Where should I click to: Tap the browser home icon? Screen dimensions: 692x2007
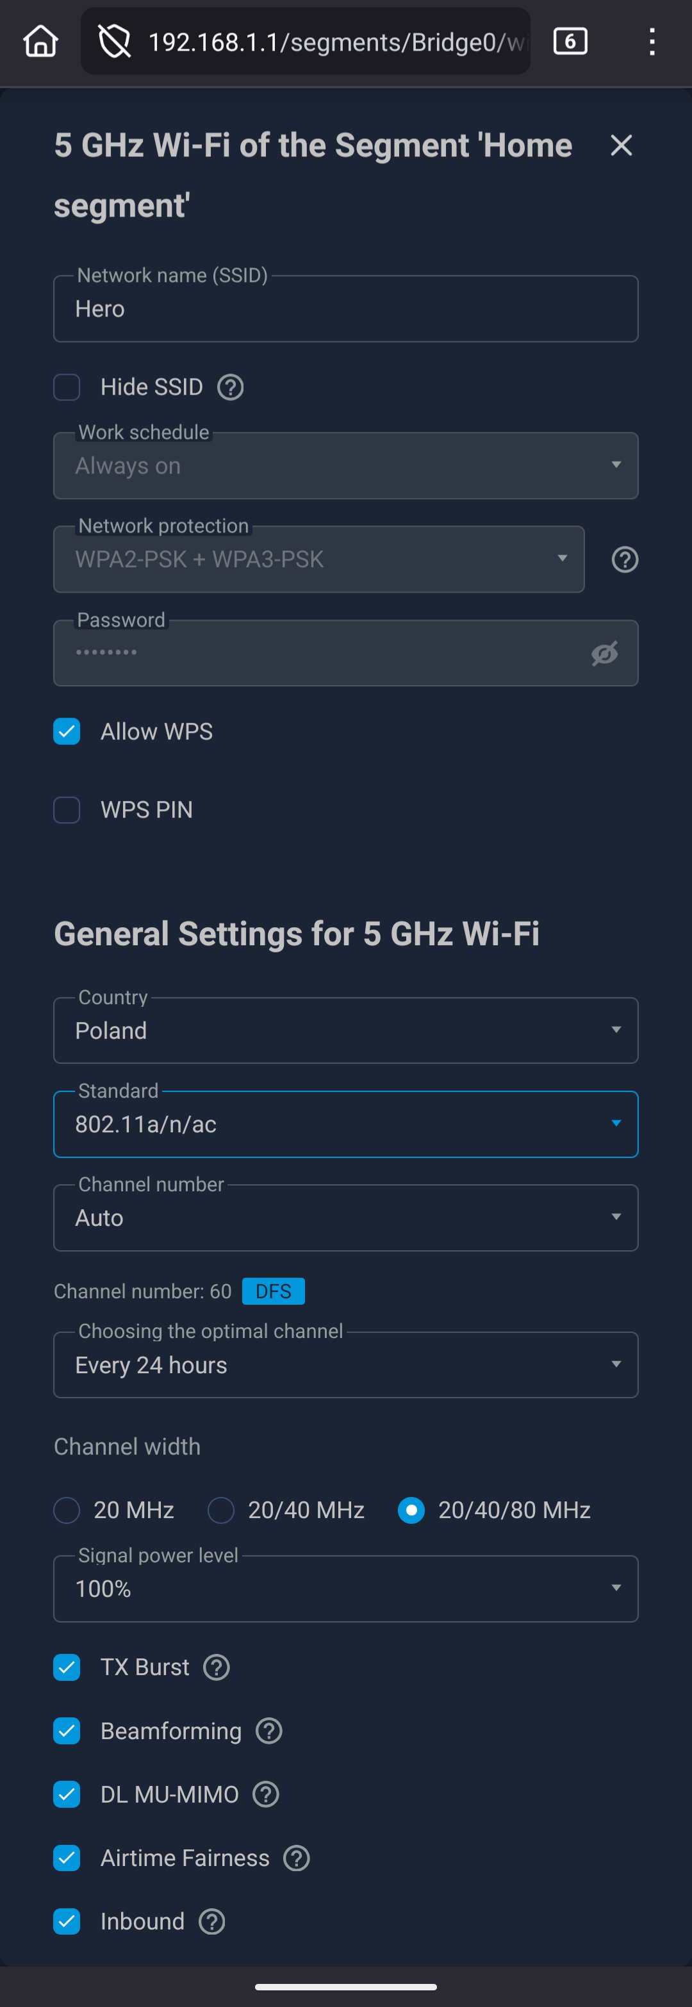[x=40, y=41]
